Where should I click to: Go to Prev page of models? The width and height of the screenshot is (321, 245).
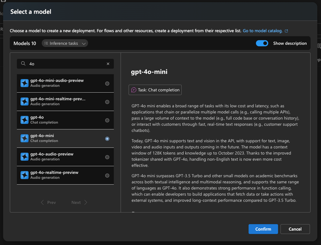coord(48,203)
